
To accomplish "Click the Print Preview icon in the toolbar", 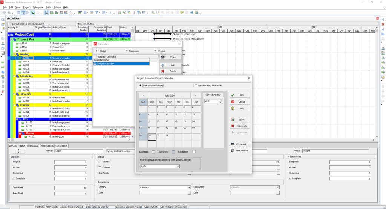I will 9,12.
